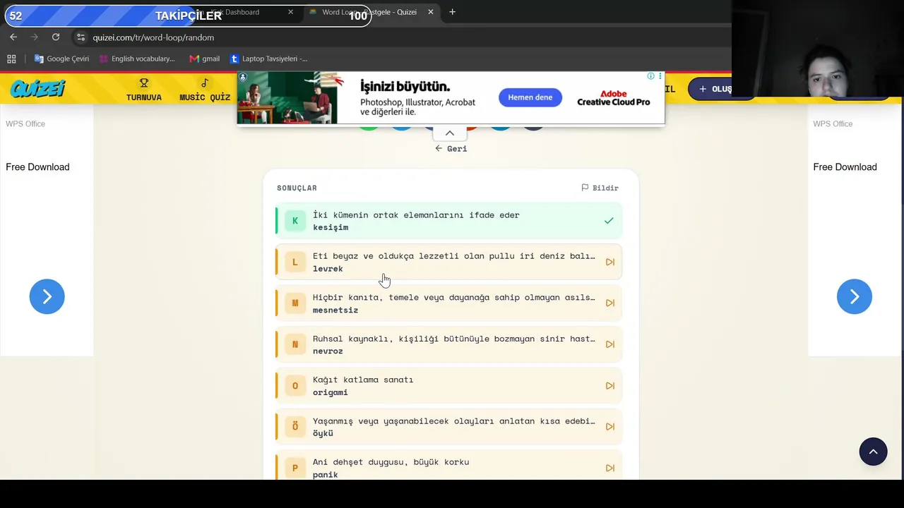Open the gmail bookmark

tap(205, 59)
